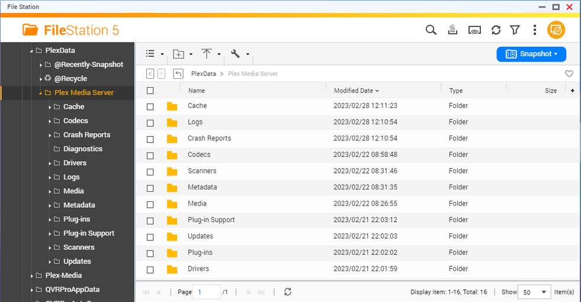
Task: Open the view mode dropdown arrow
Action: (x=162, y=54)
